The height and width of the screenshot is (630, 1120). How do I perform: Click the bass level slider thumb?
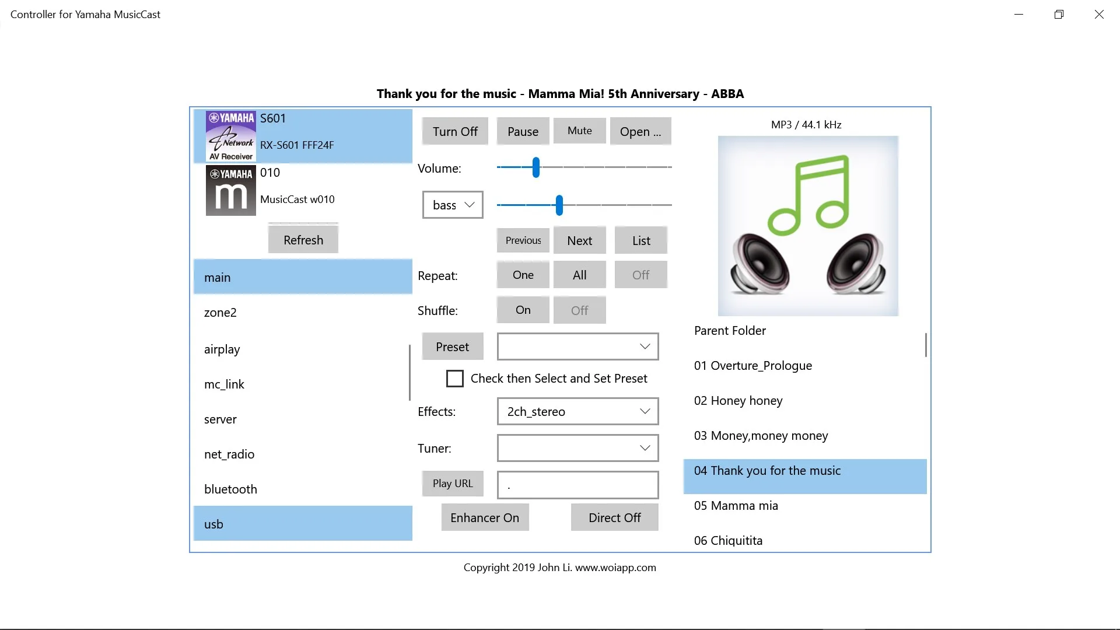pos(559,205)
